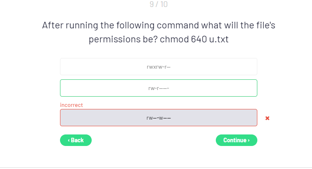Screen dimensions: 312x169
Task: Click 'permissions be? chmod 640 u.txt' line
Action: click(158, 41)
